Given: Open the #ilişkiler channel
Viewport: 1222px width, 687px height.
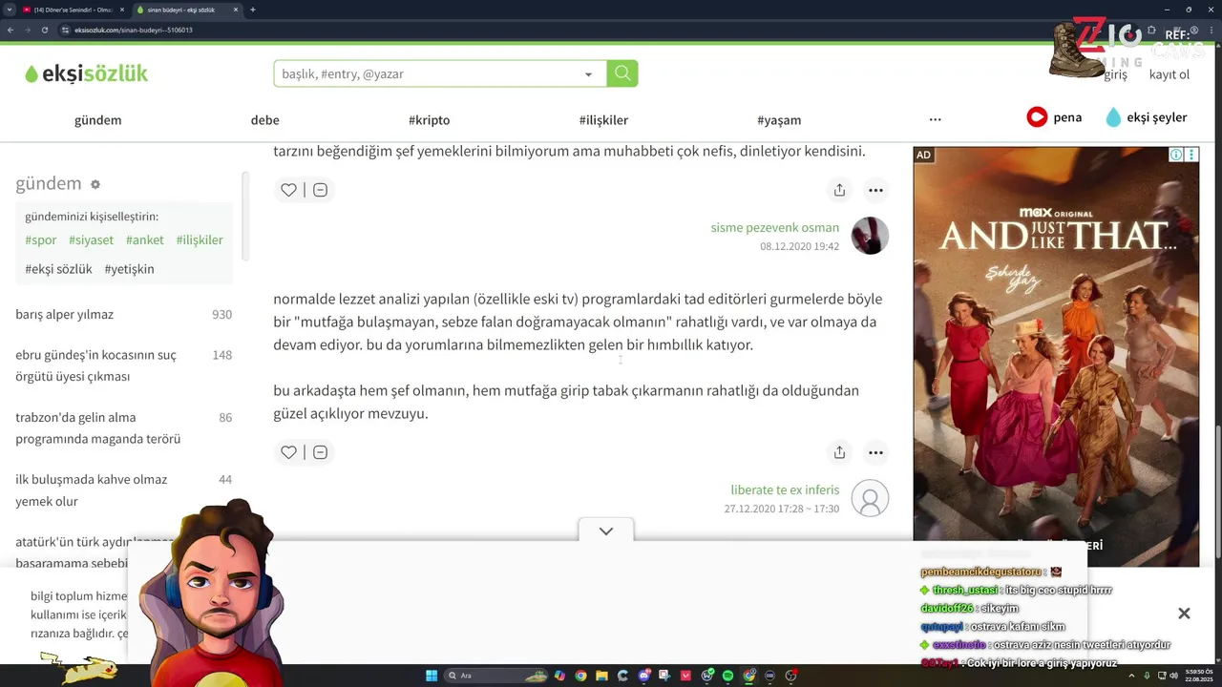Looking at the screenshot, I should click(603, 120).
